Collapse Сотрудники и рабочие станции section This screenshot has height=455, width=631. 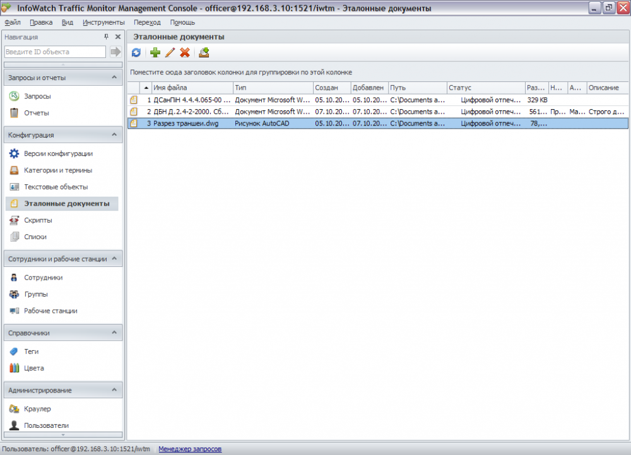point(114,258)
